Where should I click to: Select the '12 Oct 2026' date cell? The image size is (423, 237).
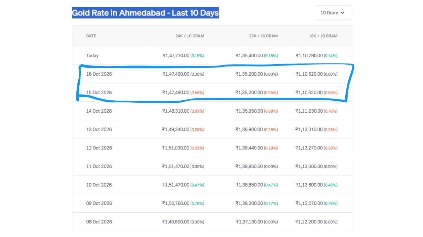[99, 148]
